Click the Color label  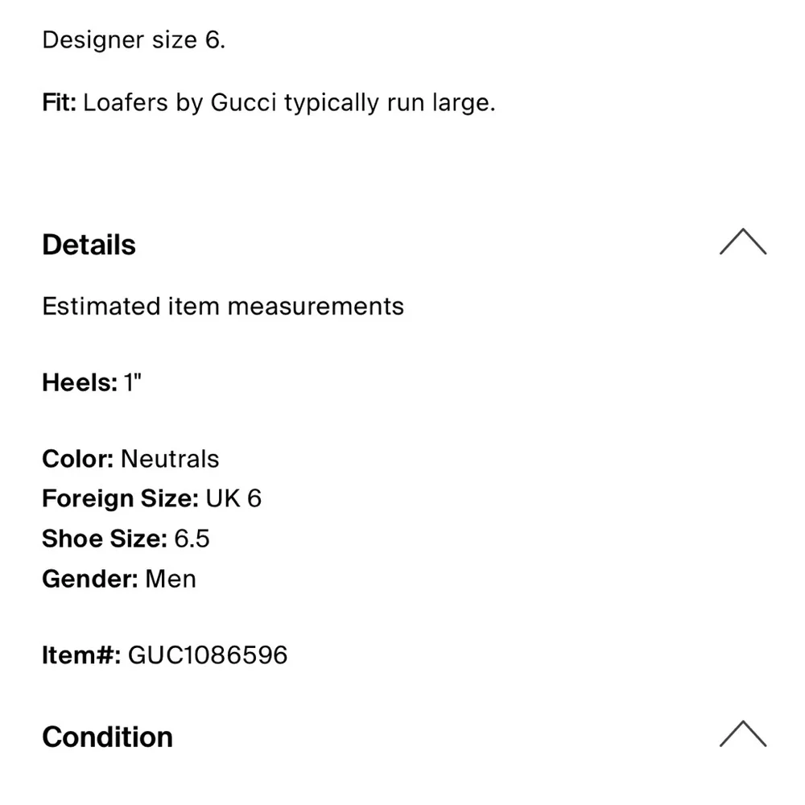(77, 459)
